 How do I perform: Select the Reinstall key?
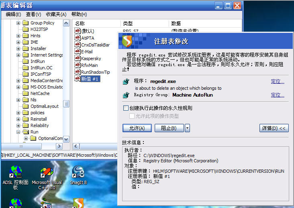pyautogui.click(x=39, y=119)
